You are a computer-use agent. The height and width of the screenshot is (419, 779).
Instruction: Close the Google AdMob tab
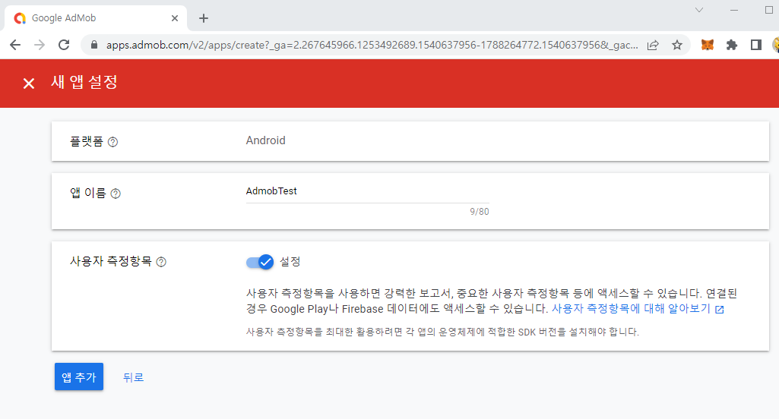click(174, 18)
